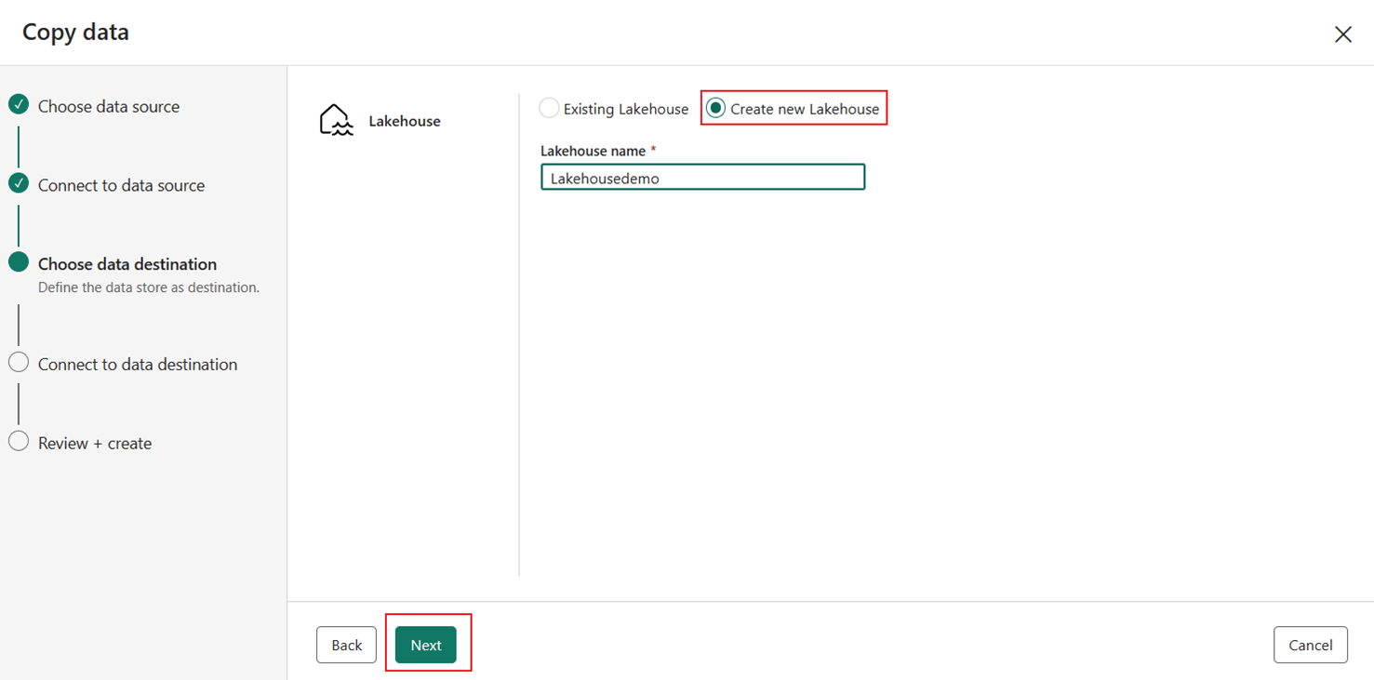The height and width of the screenshot is (680, 1374).
Task: Jump to Connect to data destination step
Action: click(x=138, y=365)
